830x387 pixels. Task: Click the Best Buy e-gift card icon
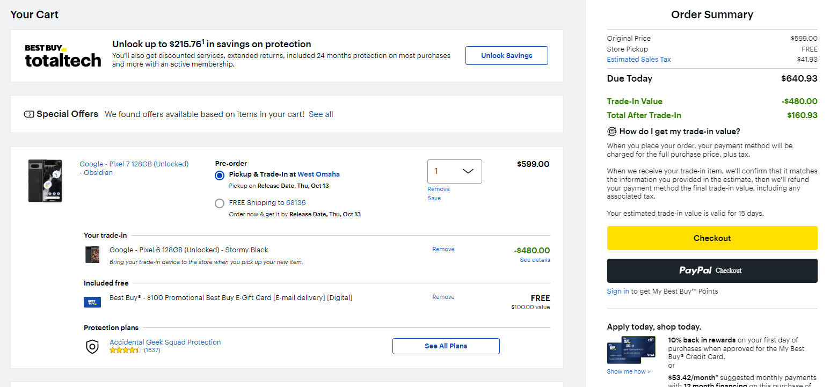coord(92,302)
